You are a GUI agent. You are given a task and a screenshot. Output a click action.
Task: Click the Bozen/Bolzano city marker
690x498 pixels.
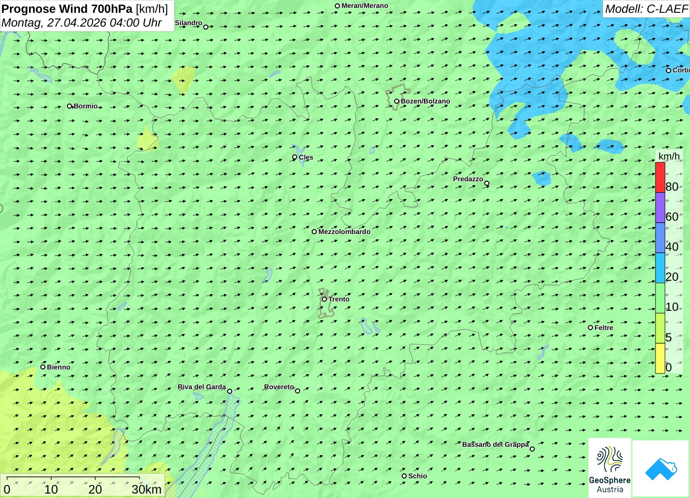tap(397, 101)
